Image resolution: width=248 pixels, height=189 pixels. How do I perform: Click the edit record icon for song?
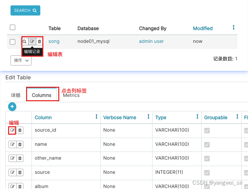pyautogui.click(x=32, y=42)
